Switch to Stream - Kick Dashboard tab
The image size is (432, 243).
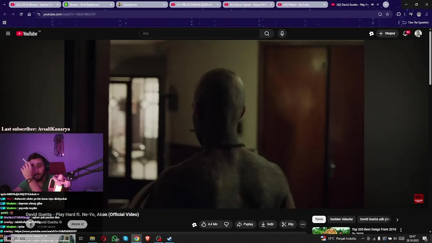click(x=88, y=5)
